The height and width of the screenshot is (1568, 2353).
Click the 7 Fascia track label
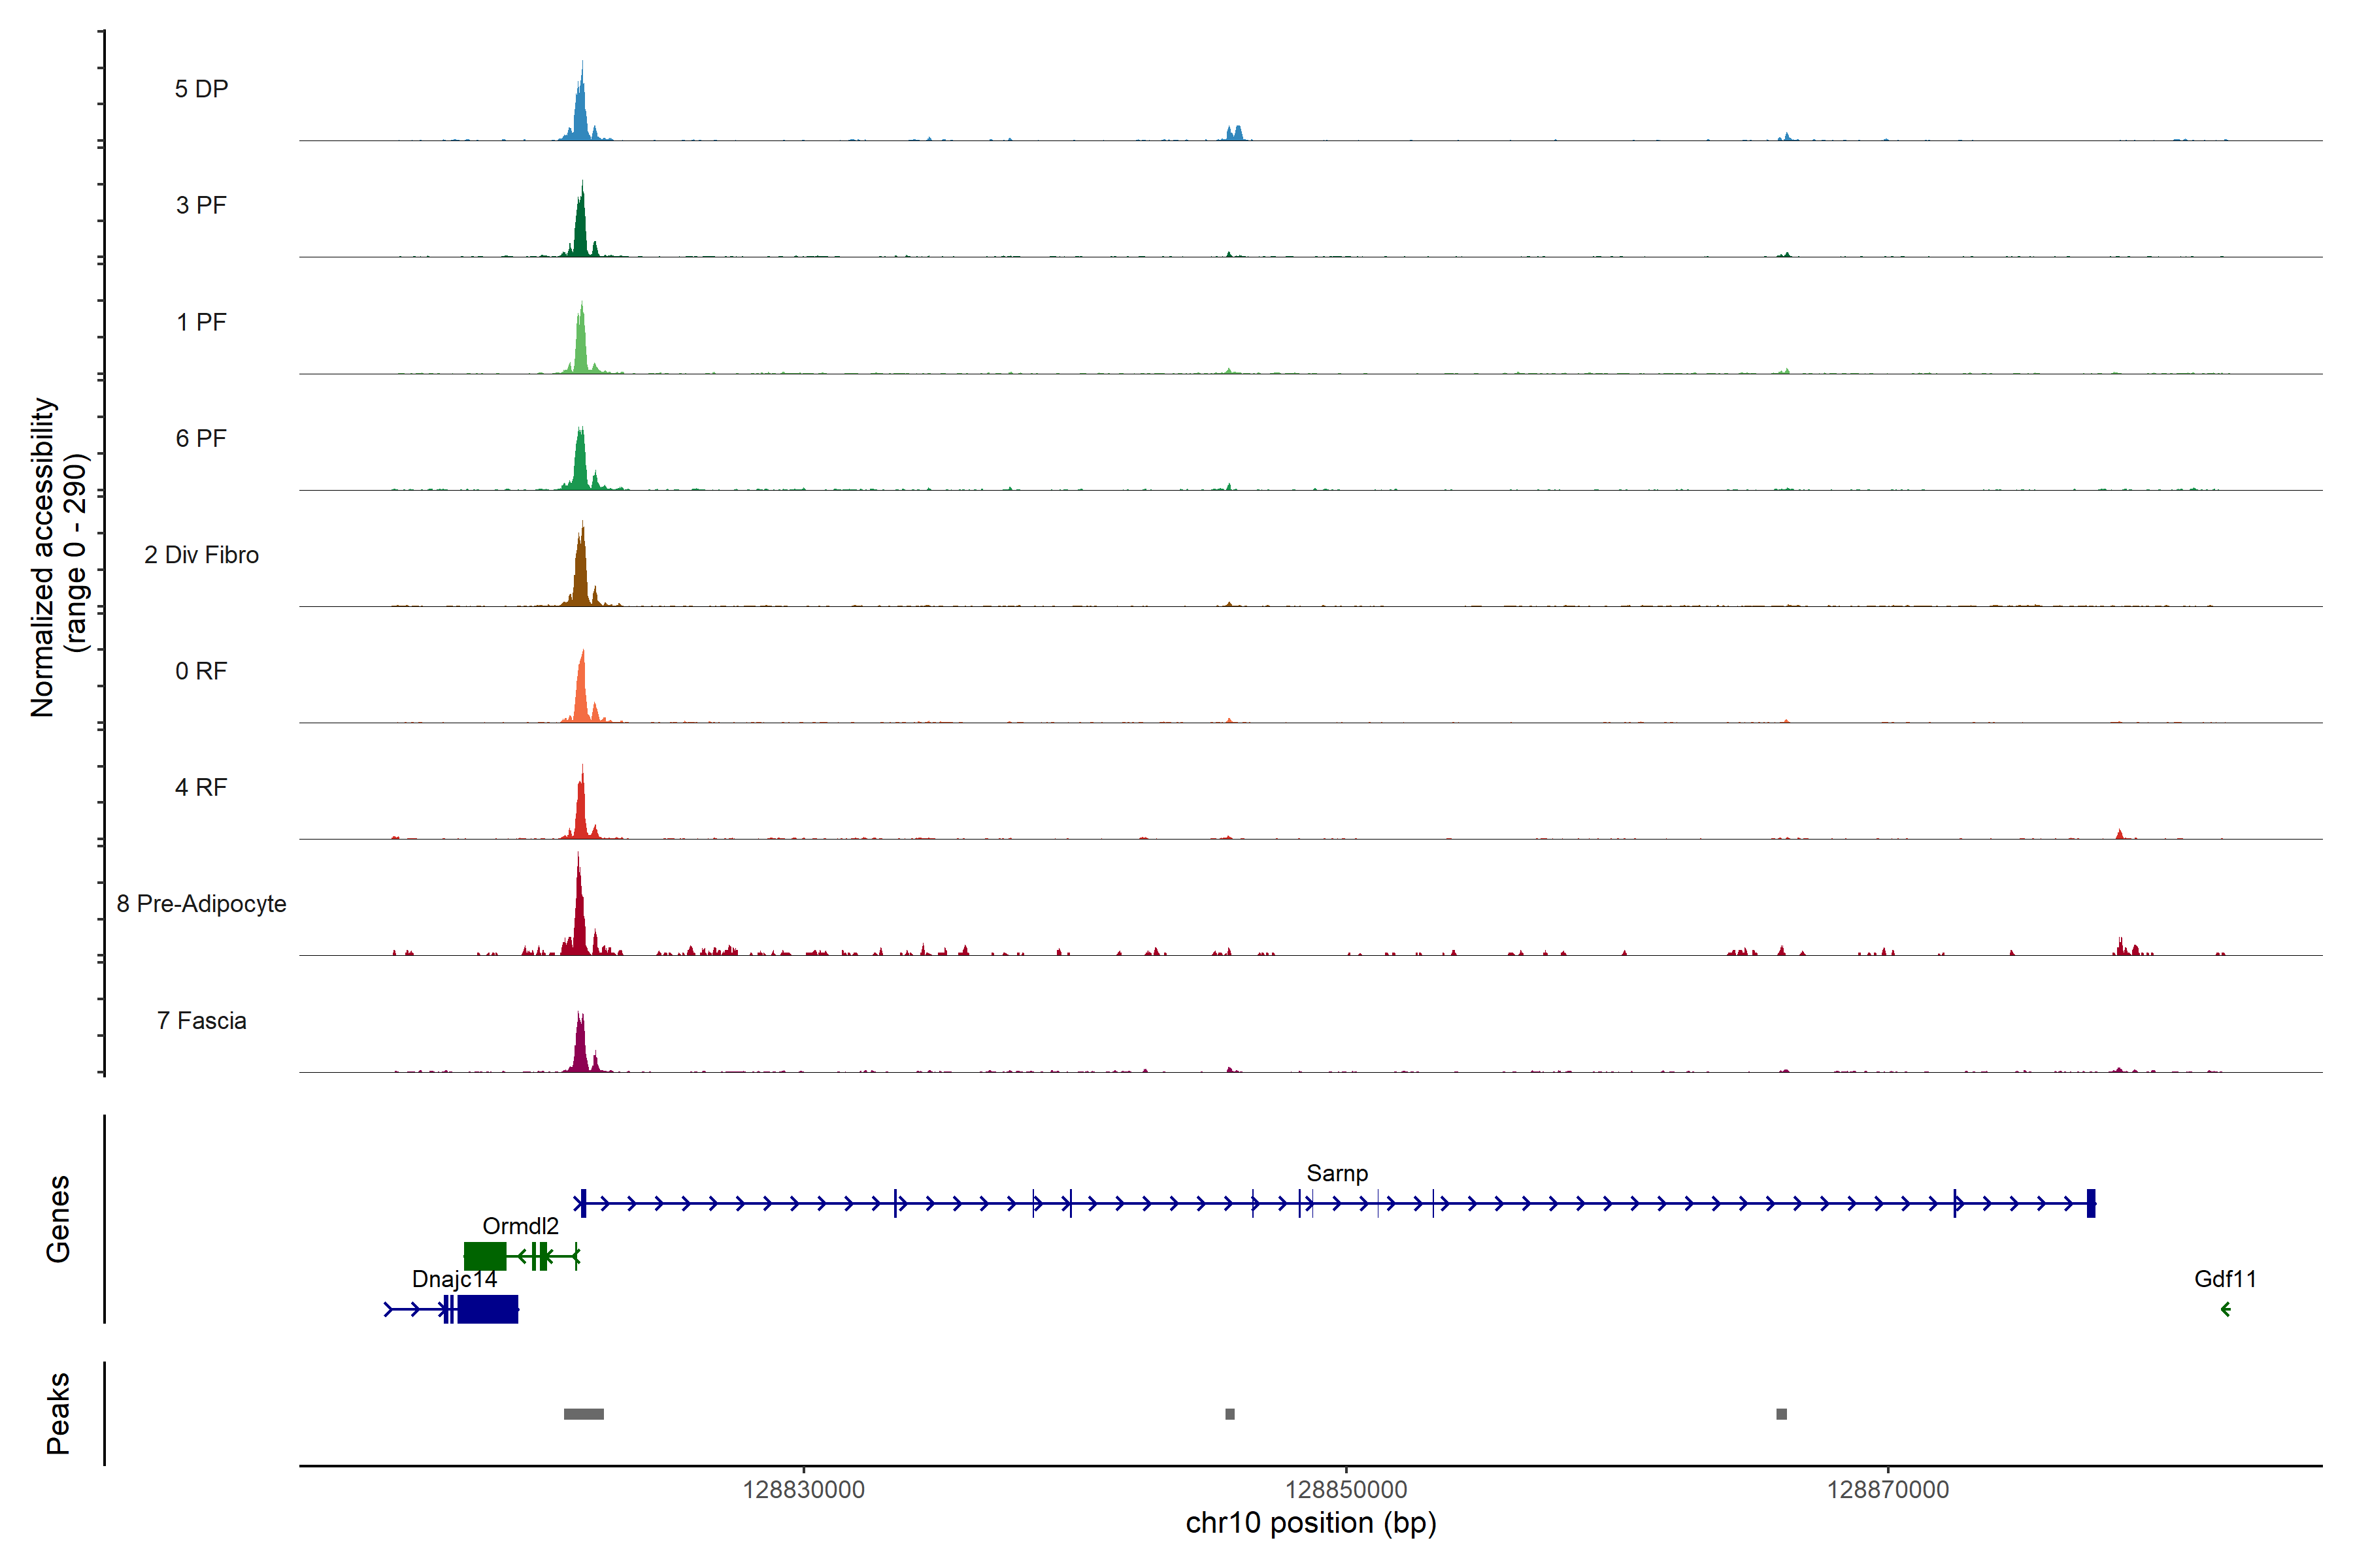(201, 1020)
